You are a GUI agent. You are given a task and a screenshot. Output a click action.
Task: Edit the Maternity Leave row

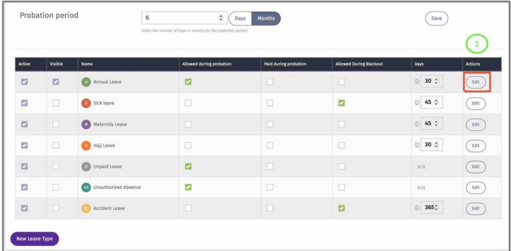point(475,124)
